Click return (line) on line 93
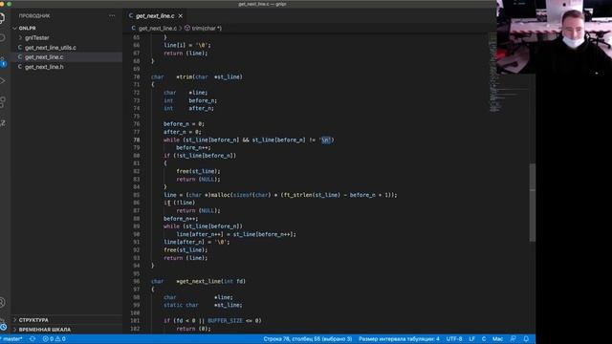This screenshot has height=344, width=612. (x=186, y=258)
